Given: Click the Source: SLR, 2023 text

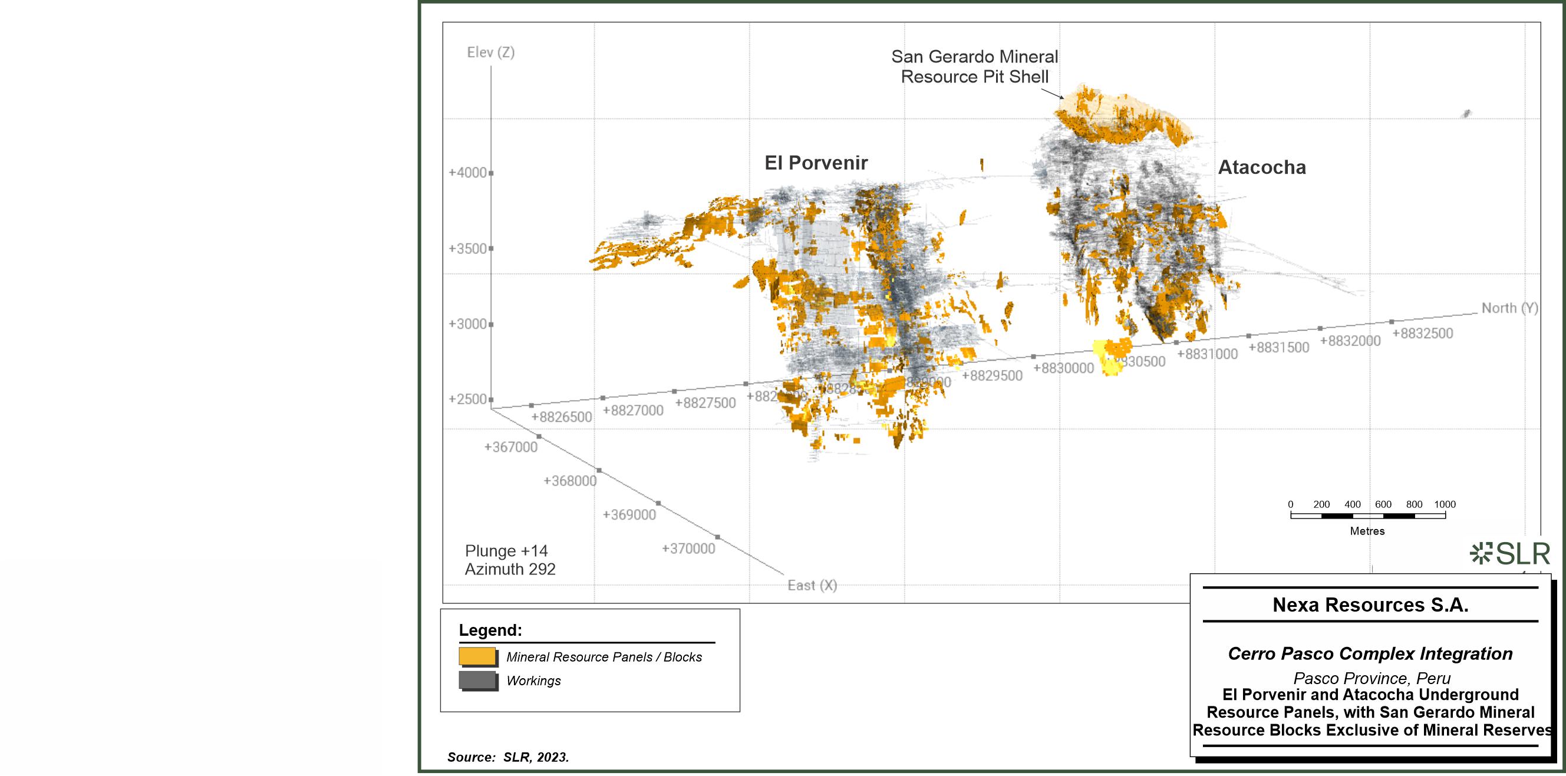Looking at the screenshot, I should (508, 757).
